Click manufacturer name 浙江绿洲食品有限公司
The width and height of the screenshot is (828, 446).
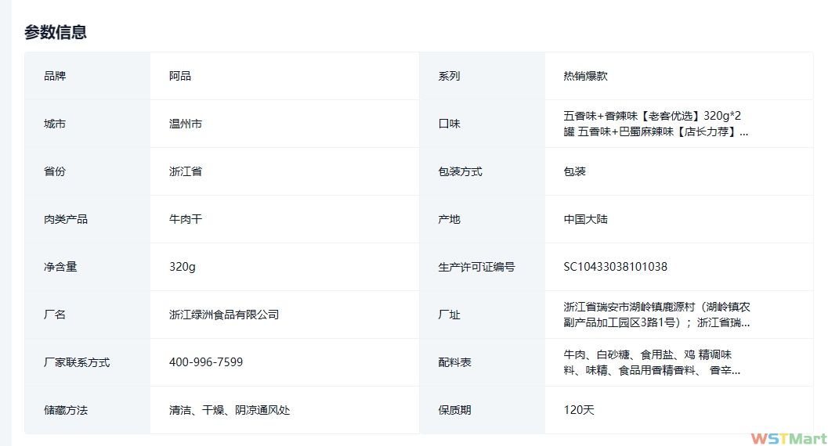coord(224,315)
